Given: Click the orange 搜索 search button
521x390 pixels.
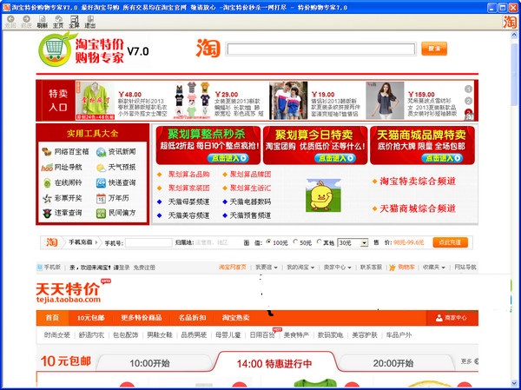Looking at the screenshot, I should [434, 49].
